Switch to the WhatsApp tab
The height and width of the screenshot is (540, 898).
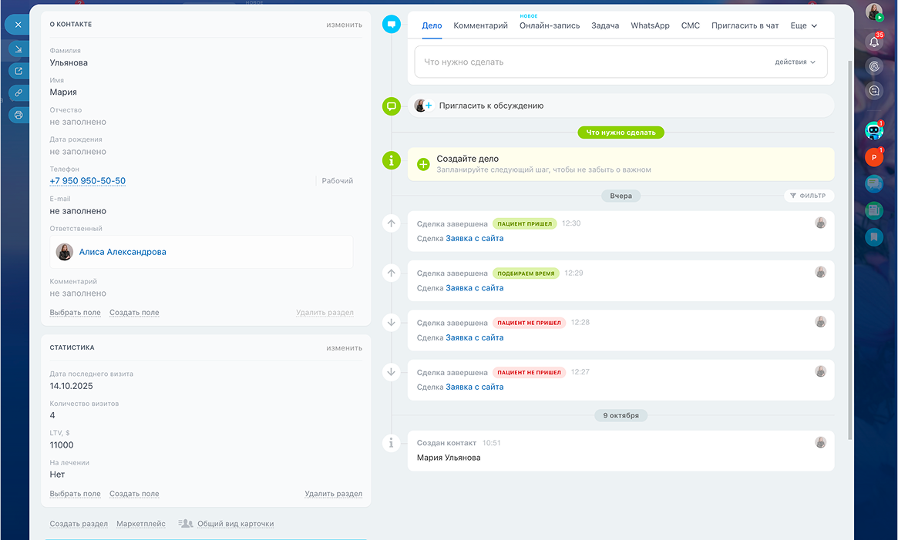coord(650,25)
